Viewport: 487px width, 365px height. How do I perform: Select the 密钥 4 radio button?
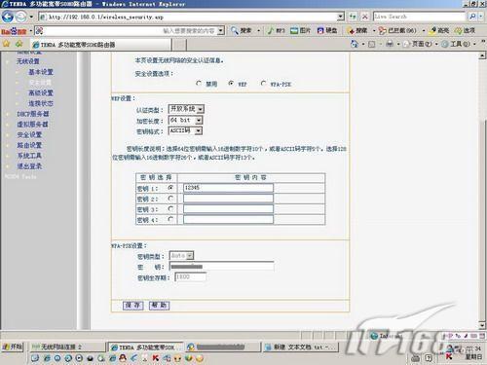pyautogui.click(x=170, y=219)
